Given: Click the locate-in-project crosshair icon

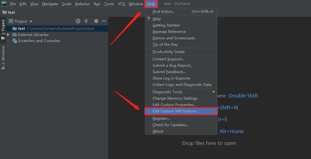Looking at the screenshot, I should coord(78,21).
